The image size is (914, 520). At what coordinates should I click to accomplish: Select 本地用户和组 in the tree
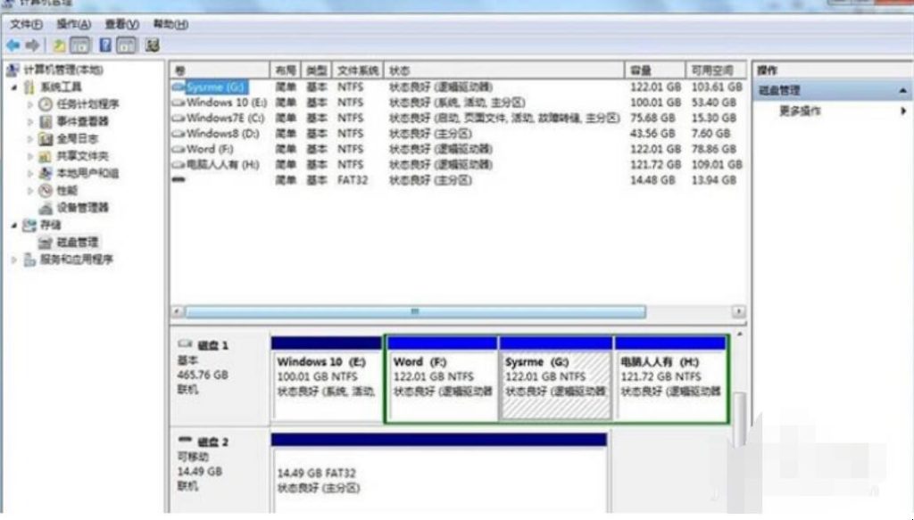tap(87, 173)
